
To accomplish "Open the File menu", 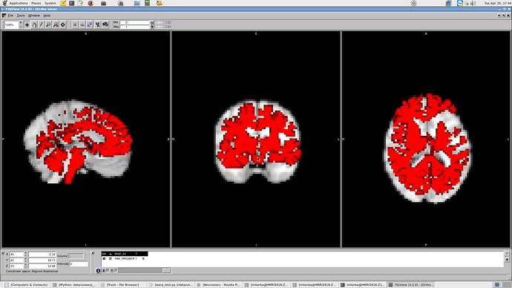I will 11,16.
